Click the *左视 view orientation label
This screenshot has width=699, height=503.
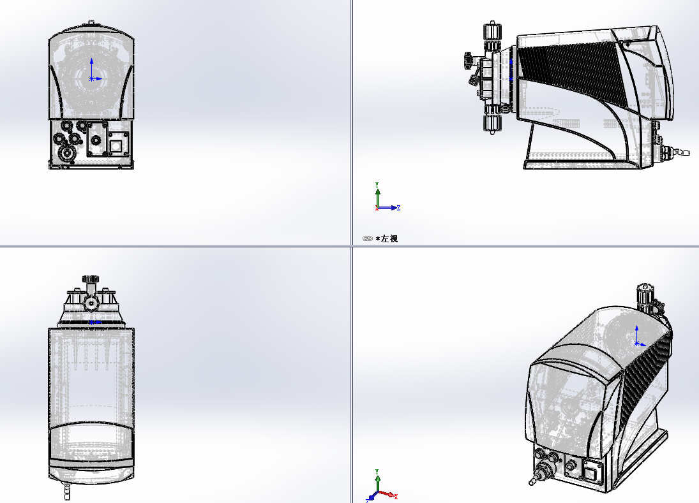386,238
